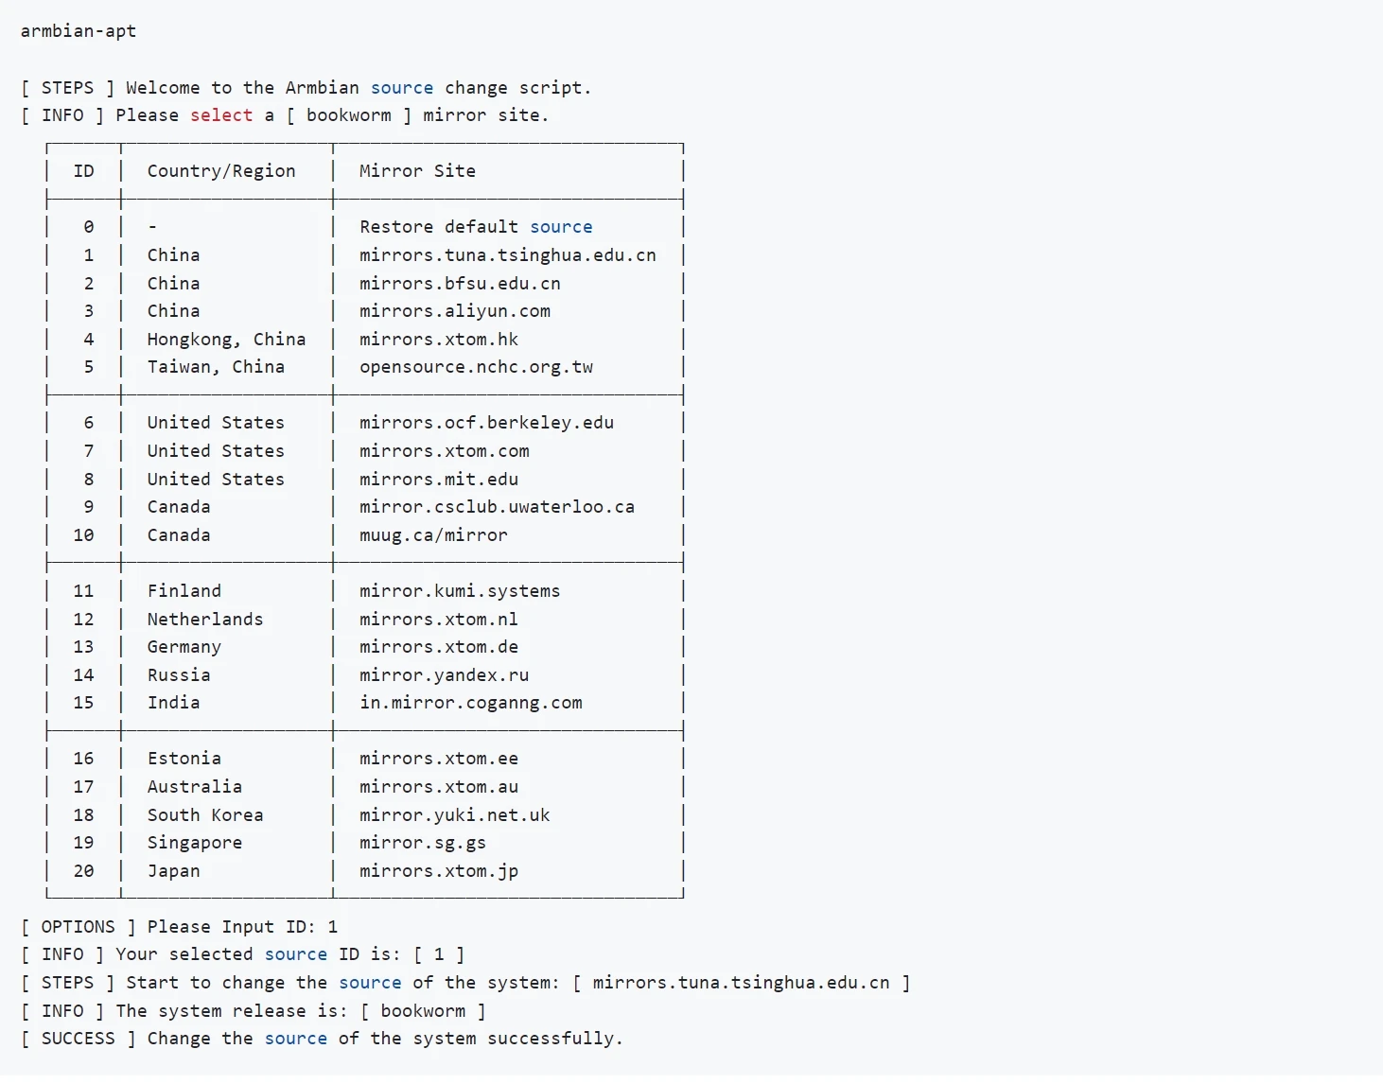This screenshot has height=1084, width=1383.
Task: Click the "Please Input ID" value field
Action: coord(332,927)
